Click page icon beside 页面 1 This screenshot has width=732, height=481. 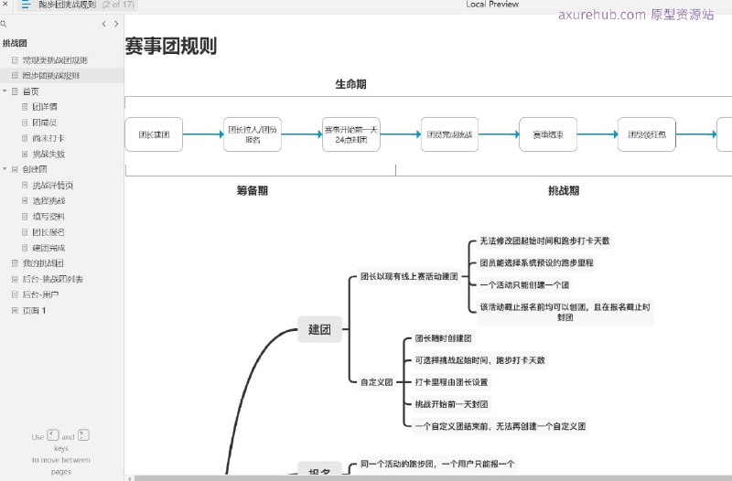(x=15, y=310)
